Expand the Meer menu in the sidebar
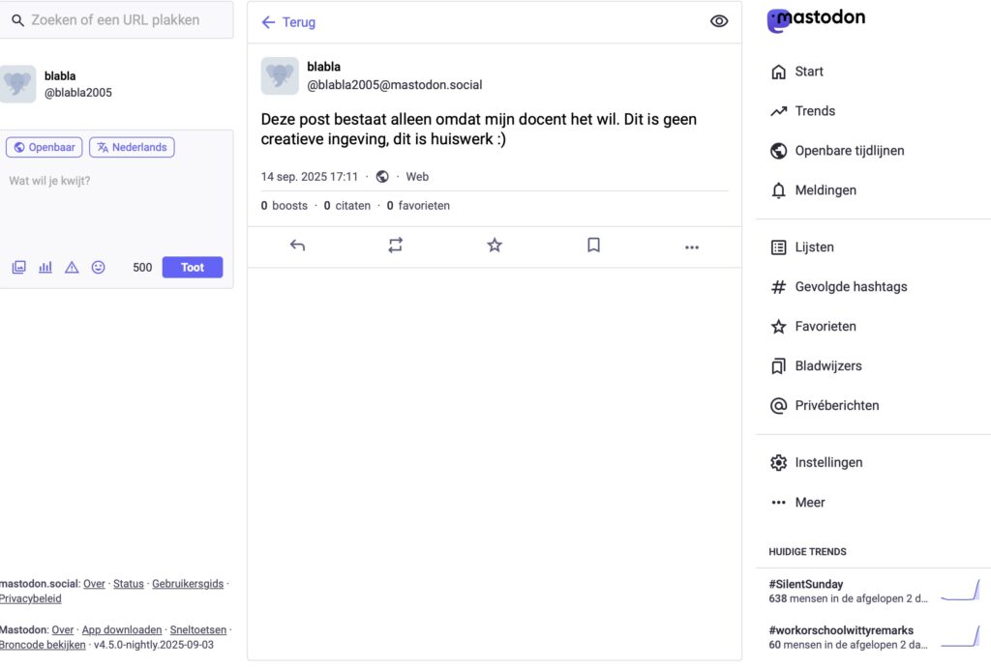 click(810, 502)
